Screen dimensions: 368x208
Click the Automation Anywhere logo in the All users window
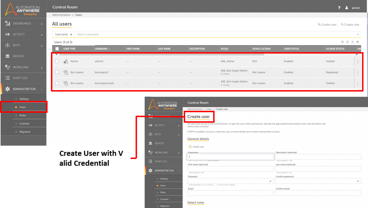pos(23,9)
